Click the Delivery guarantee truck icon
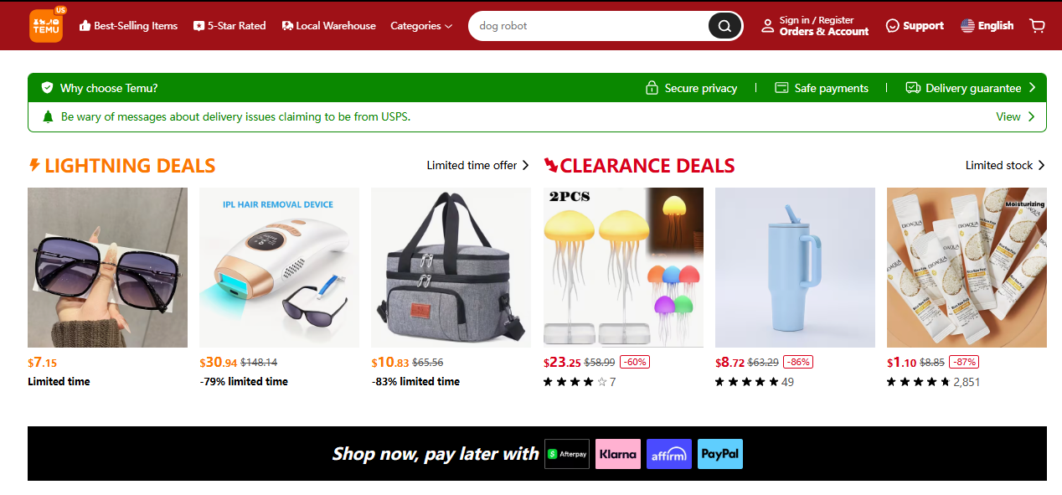Viewport: 1062px width, 495px height. [x=913, y=88]
